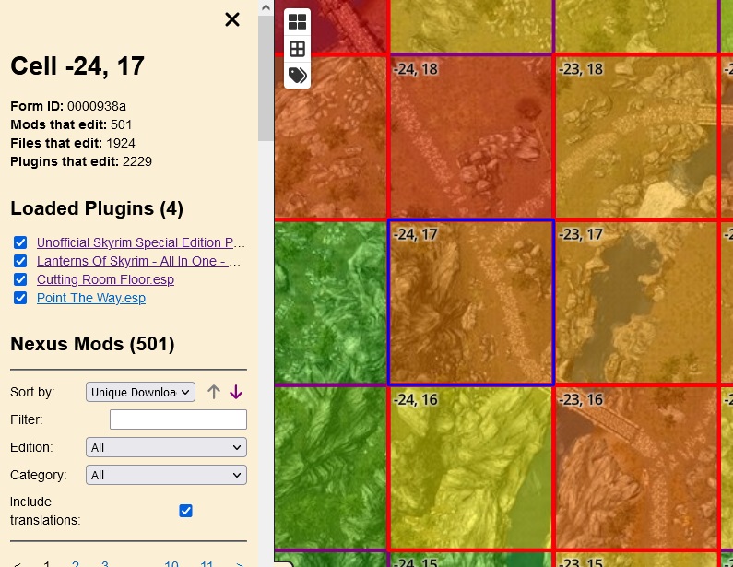Open the Point The Way.esp link
The width and height of the screenshot is (733, 567).
[x=90, y=298]
